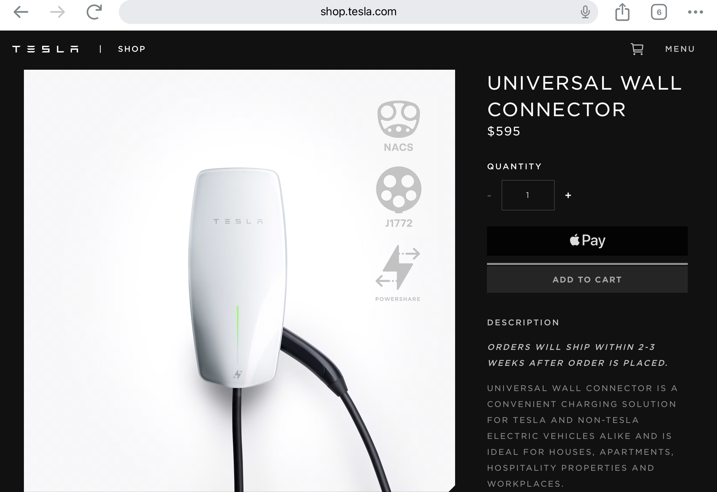Reload the page with the refresh icon
This screenshot has height=492, width=717.
(94, 12)
